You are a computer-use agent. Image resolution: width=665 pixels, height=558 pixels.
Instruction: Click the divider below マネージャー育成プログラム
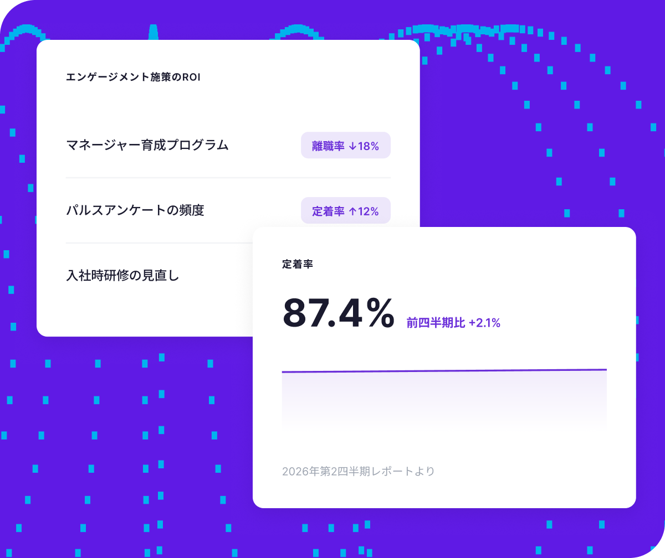228,178
